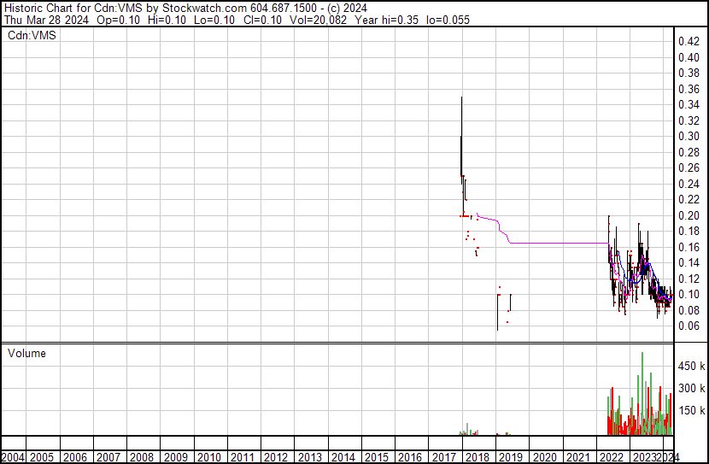This screenshot has width=709, height=464.
Task: Click the 0.20 price axis label
Action: coord(689,215)
